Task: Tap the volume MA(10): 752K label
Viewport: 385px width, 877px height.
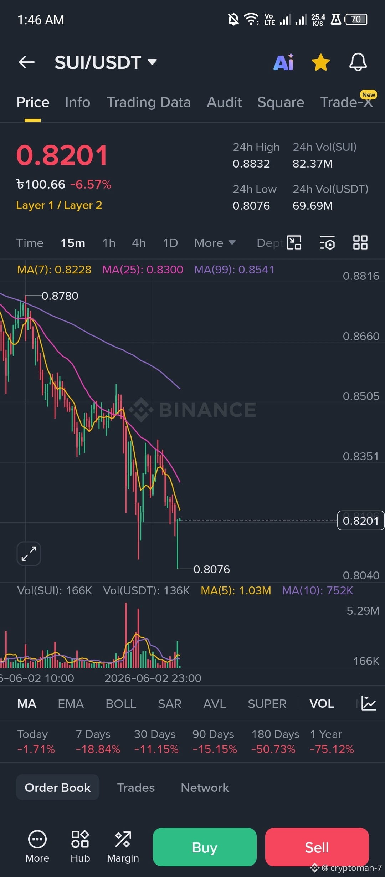Action: click(318, 590)
